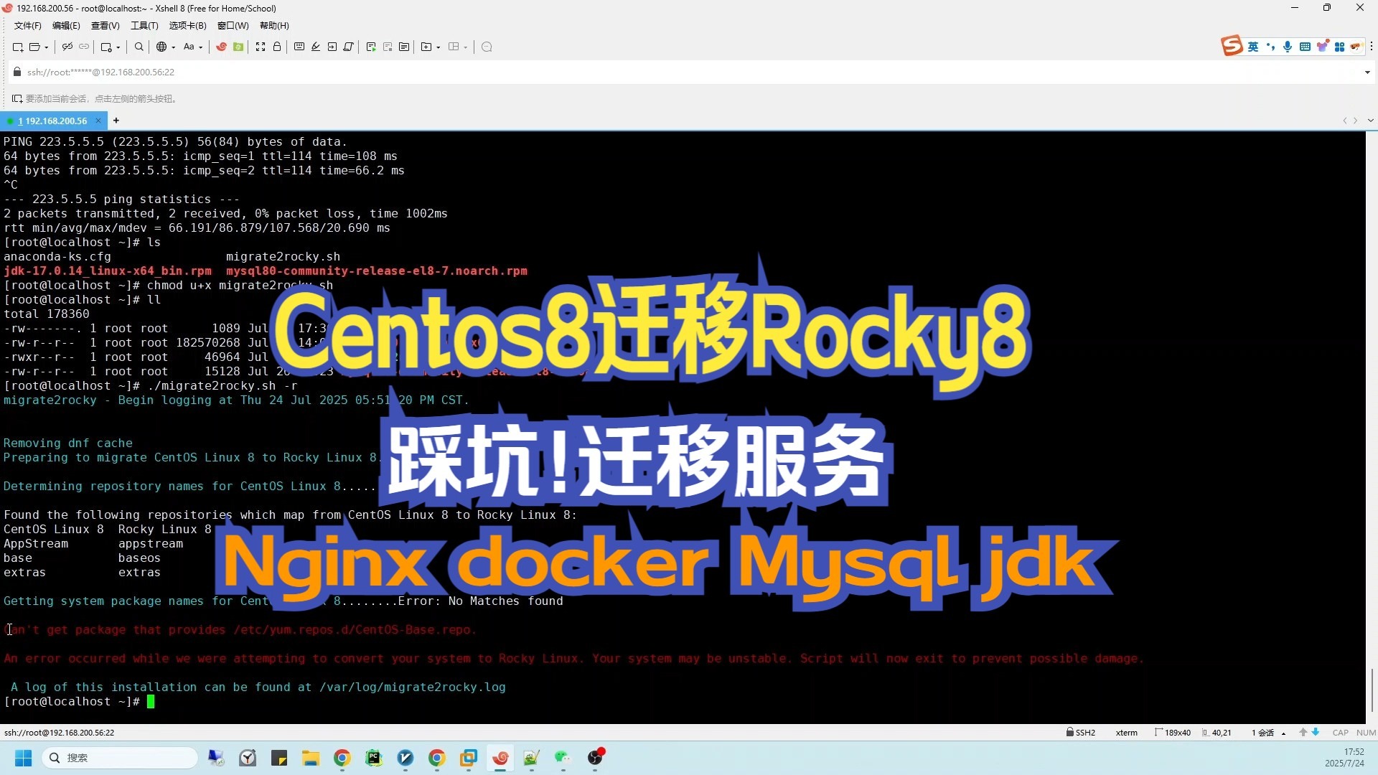Toggle the Sogou 英 language indicator
This screenshot has height=775, width=1378.
pos(1253,47)
